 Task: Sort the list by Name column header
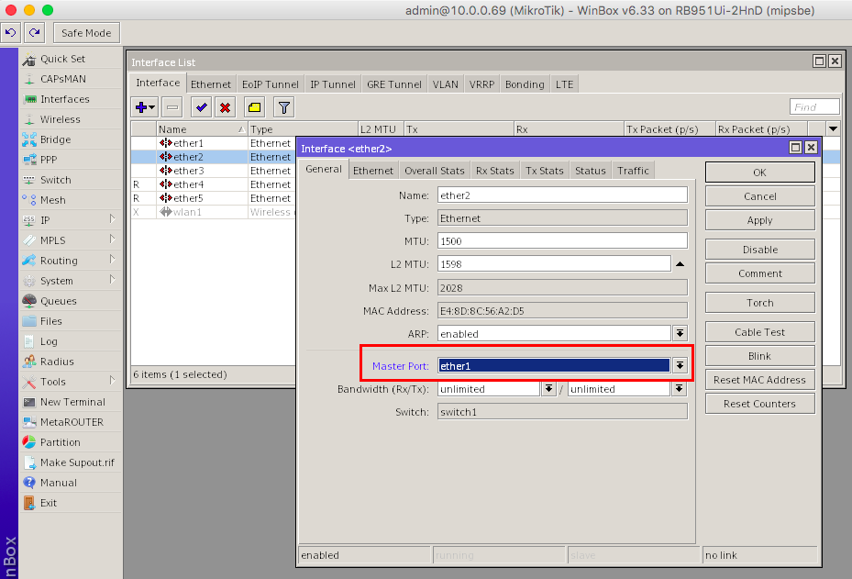[202, 128]
